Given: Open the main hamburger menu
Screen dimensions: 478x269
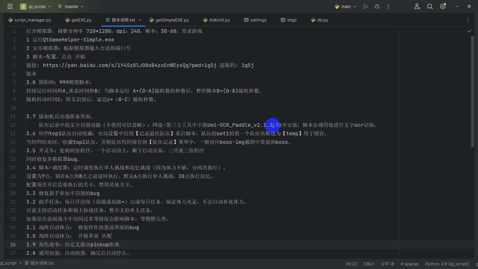Looking at the screenshot, I should coord(10,6).
